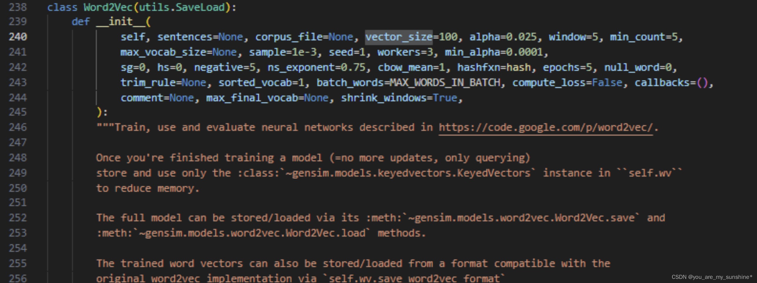Click the self.wv.save_word2vec_format reference
The image size is (757, 283).
click(x=414, y=278)
